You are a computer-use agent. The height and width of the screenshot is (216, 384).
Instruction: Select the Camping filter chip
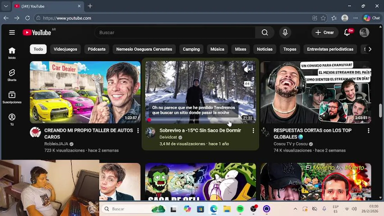pyautogui.click(x=191, y=49)
